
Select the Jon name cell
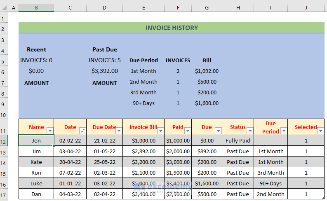pyautogui.click(x=36, y=140)
